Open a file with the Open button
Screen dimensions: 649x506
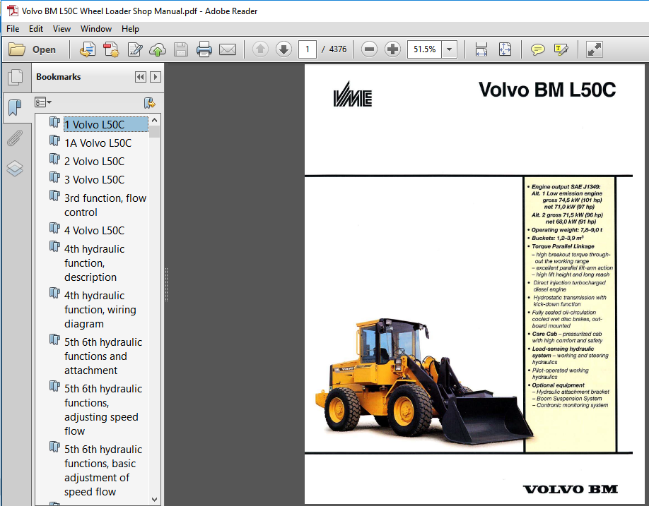[33, 49]
